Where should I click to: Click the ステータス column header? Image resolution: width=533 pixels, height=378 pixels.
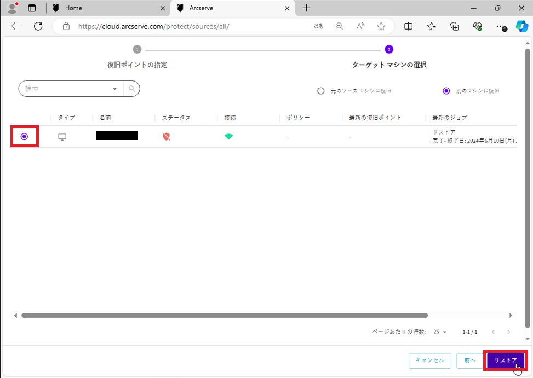click(176, 118)
